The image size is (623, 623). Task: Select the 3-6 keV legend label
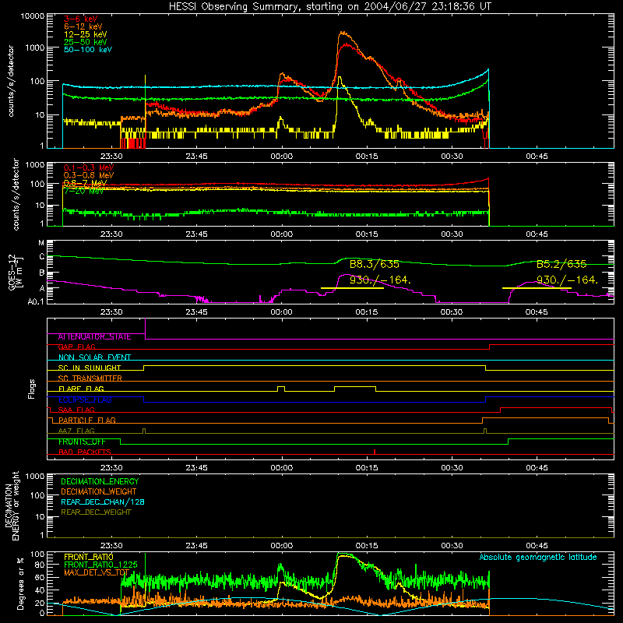pyautogui.click(x=81, y=19)
